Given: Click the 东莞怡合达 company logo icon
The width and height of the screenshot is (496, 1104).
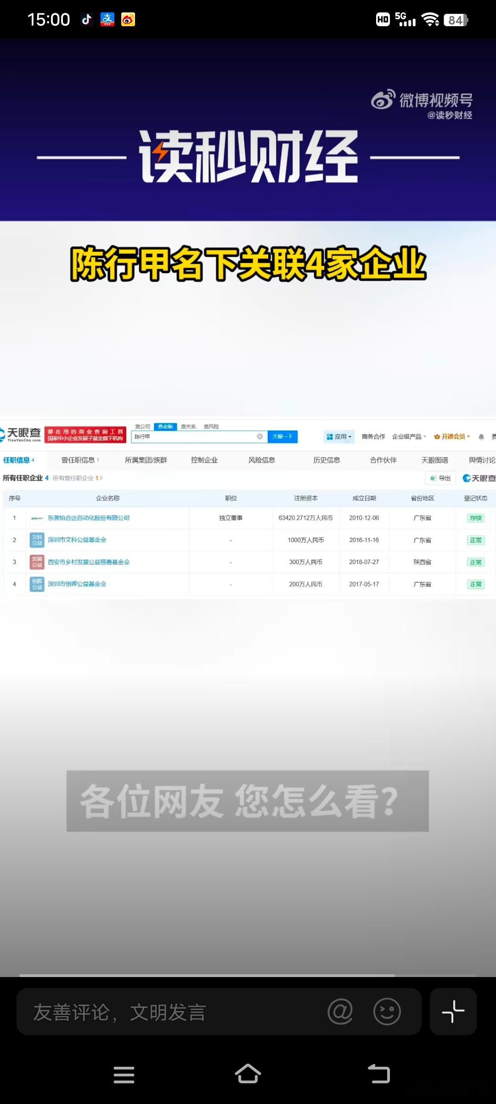Looking at the screenshot, I should 37,518.
